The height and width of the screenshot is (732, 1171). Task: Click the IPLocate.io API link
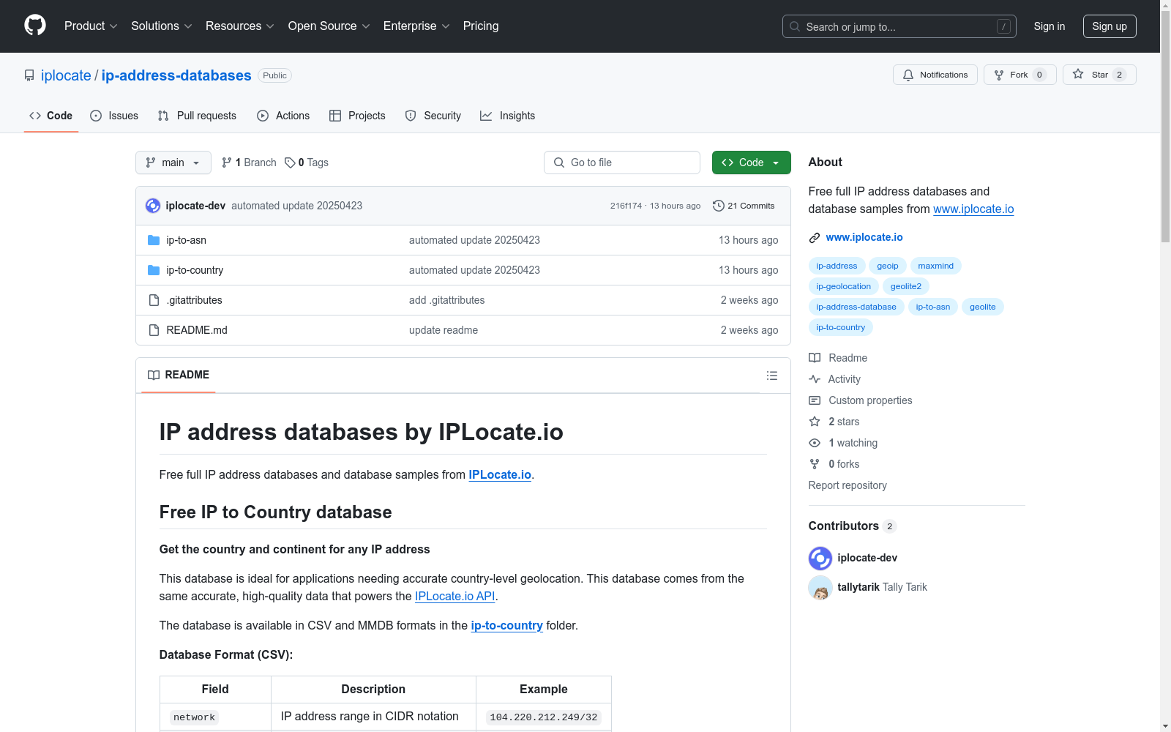click(x=455, y=596)
